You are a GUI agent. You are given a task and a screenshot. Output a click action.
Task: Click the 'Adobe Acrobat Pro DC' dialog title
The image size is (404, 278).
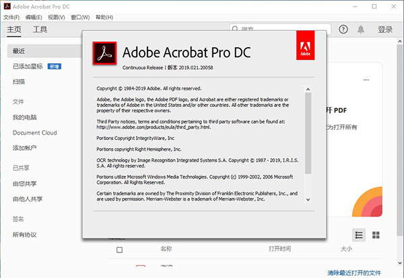tap(187, 53)
